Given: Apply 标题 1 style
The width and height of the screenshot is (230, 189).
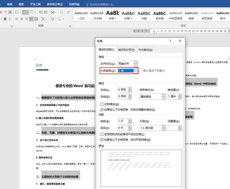Looking at the screenshot, I should (112, 15).
